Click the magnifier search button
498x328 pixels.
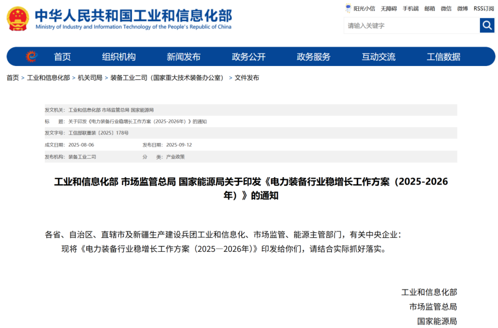tap(487, 25)
